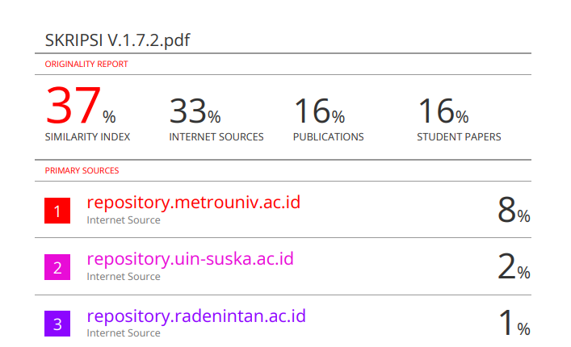Click the 1% match for radenintan source
571x347 pixels.
click(x=514, y=323)
